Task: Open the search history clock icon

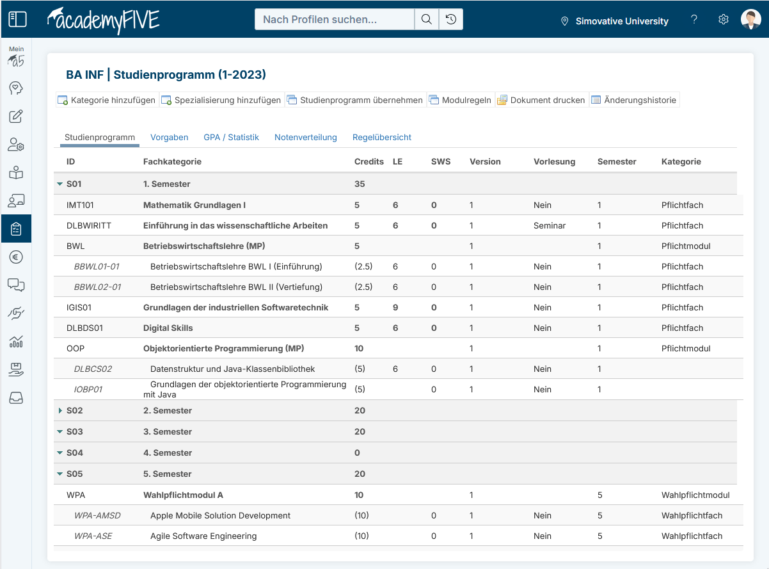Action: (x=451, y=20)
